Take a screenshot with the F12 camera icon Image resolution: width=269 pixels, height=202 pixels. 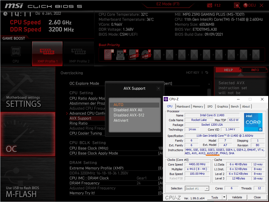tap(209, 5)
